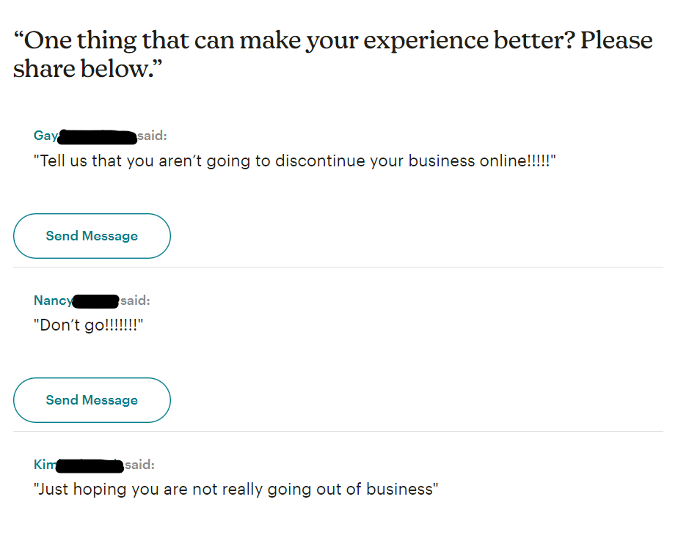Viewport: 700px width, 535px height.
Task: Open the Nancy respondent name link
Action: [53, 300]
